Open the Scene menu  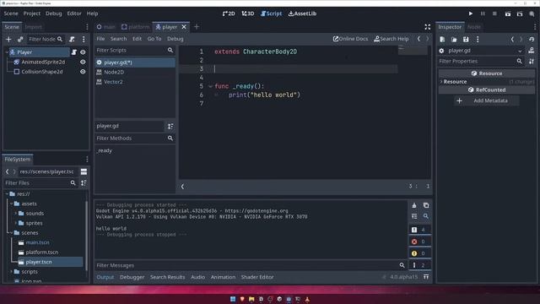[11, 14]
